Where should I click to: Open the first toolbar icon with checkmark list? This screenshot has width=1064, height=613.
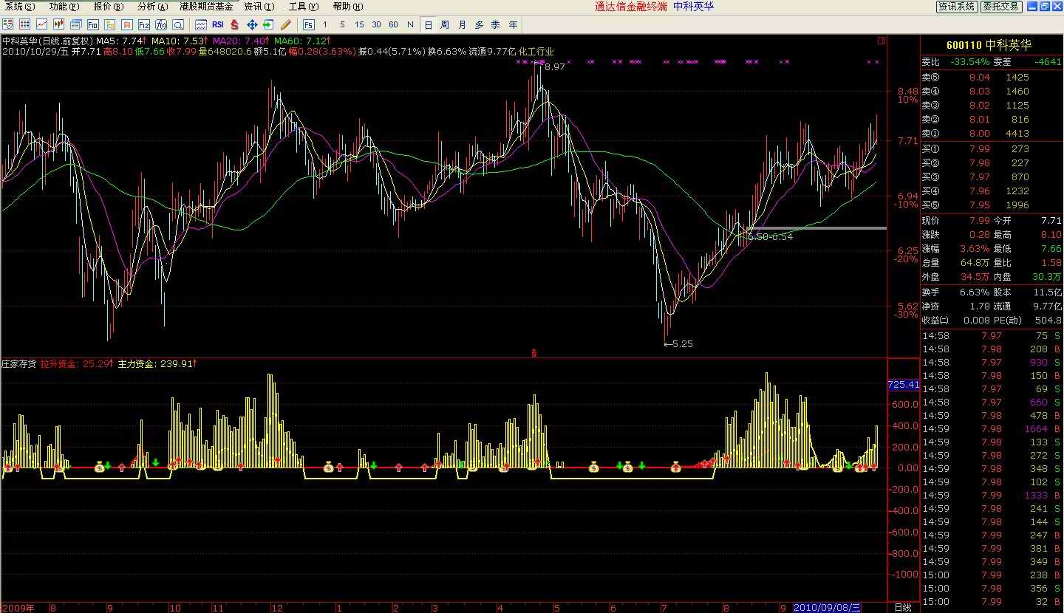[7, 24]
